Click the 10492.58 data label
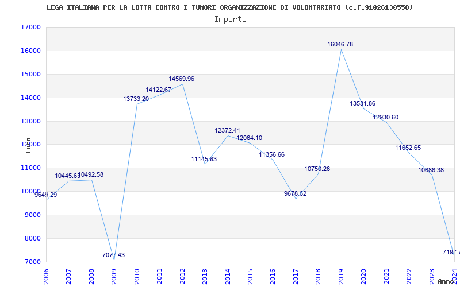This screenshot has width=460, height=287. pyautogui.click(x=91, y=175)
